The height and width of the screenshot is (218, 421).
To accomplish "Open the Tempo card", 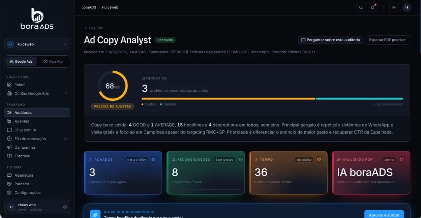I will [x=288, y=173].
